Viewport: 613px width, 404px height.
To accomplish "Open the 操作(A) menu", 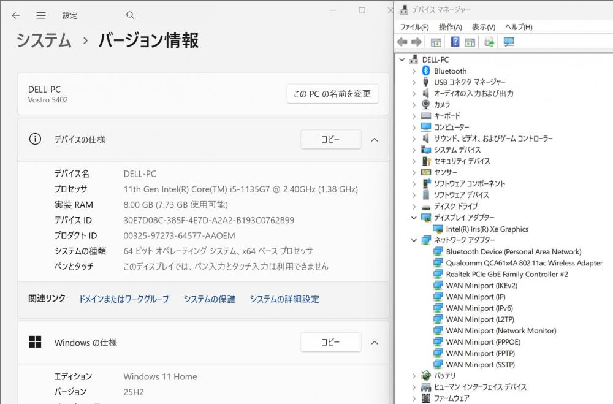I will click(x=450, y=27).
